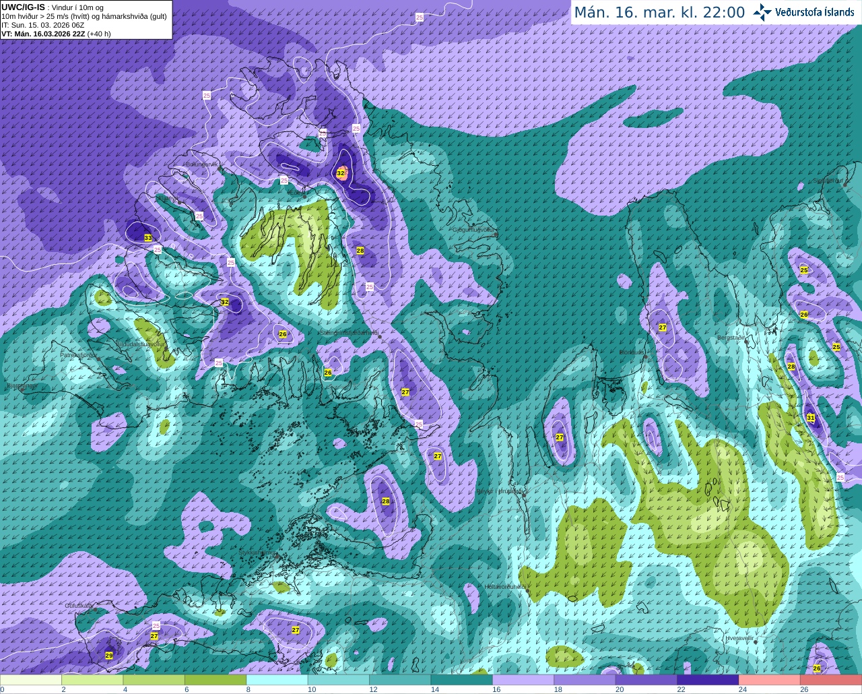
Task: Select the UWC/IG-IS model title text
Action: [24, 7]
